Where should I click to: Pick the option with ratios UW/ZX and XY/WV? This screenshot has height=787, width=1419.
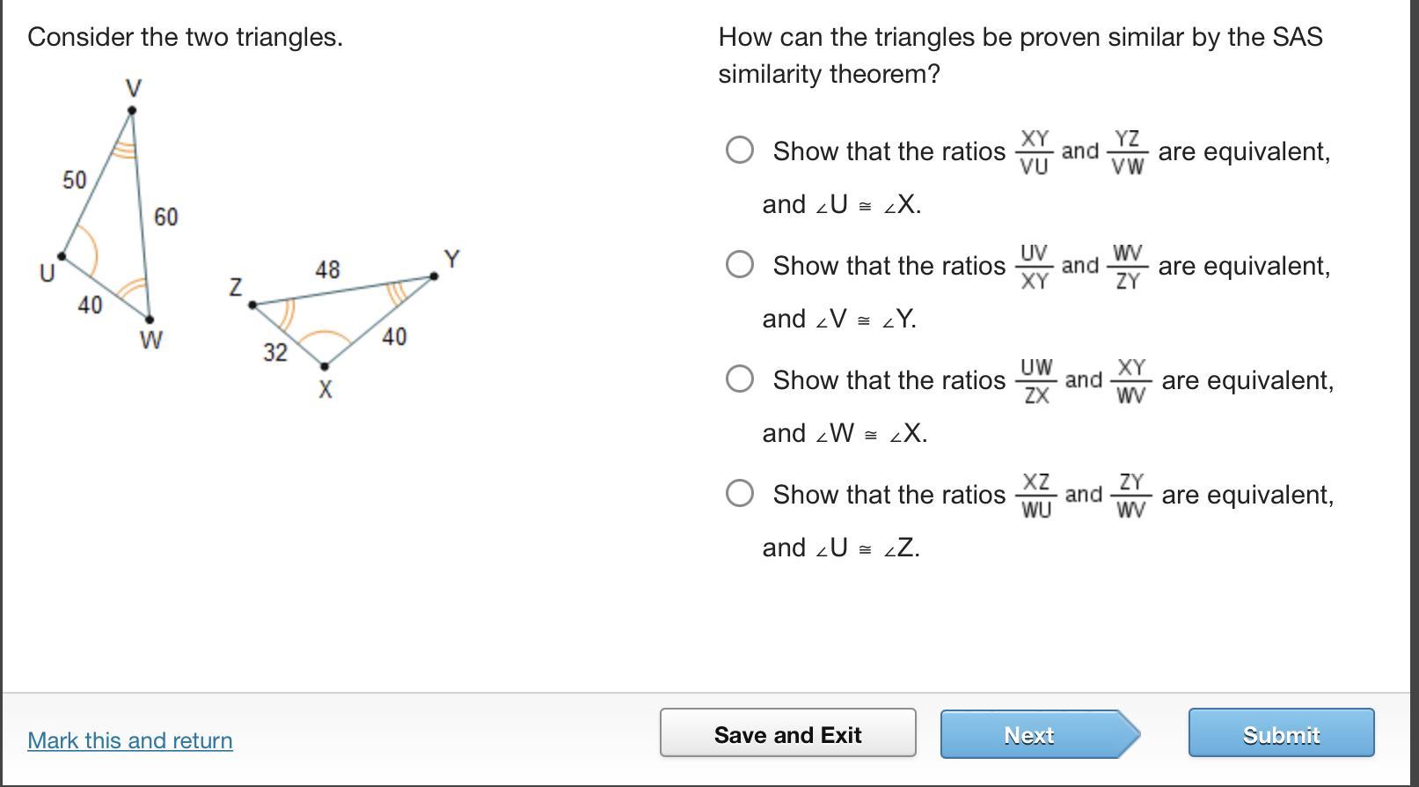click(740, 379)
